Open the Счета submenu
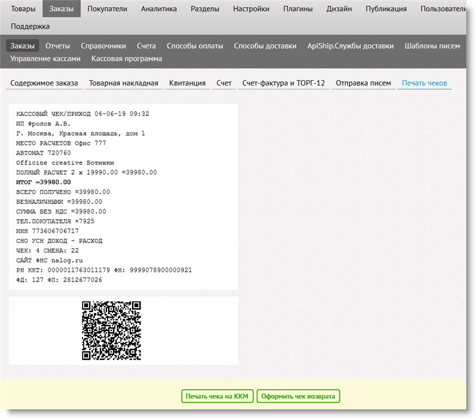476x419 pixels. tap(146, 46)
